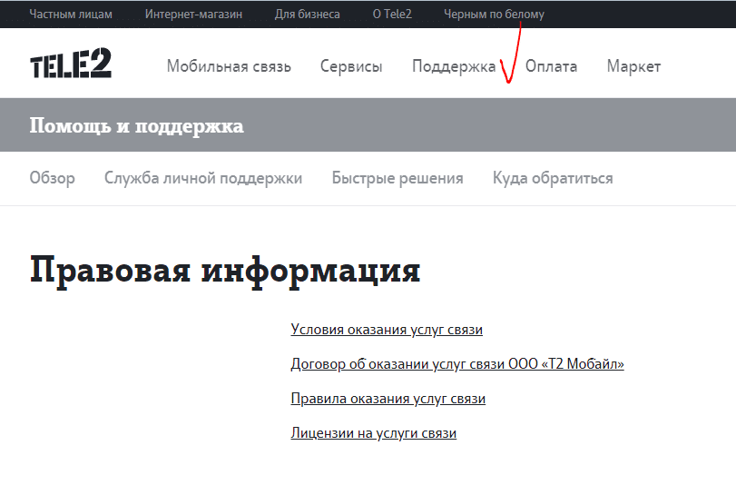The height and width of the screenshot is (485, 736).
Task: Follow the Правила оказания услуг связи link
Action: (x=388, y=399)
